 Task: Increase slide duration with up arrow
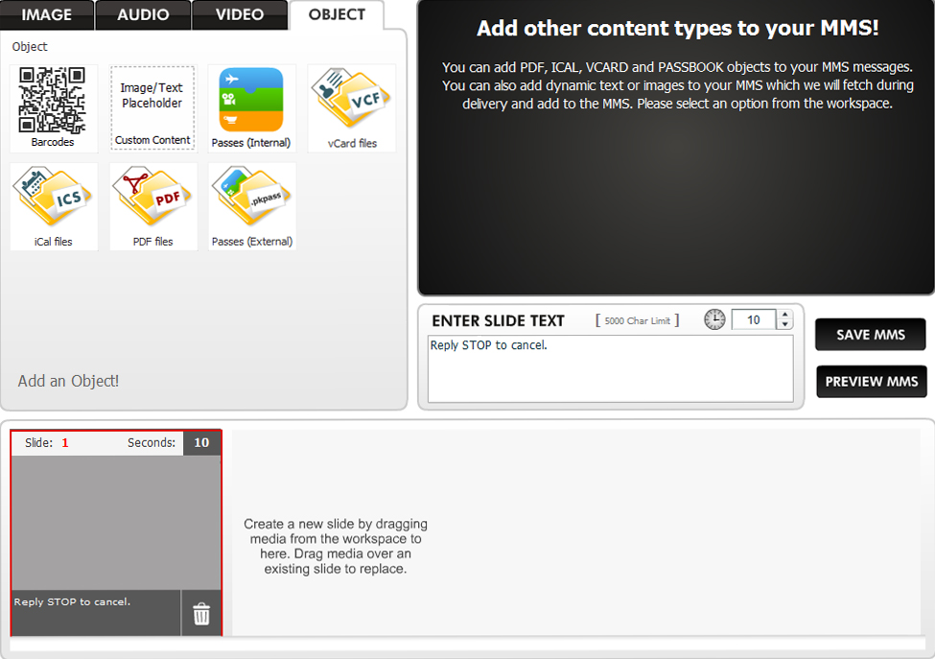(x=784, y=315)
